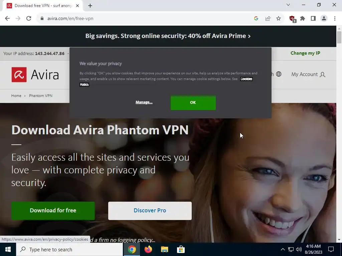Viewport: 342px width, 256px height.
Task: Open the Extensions puzzle icon
Action: pos(303,19)
